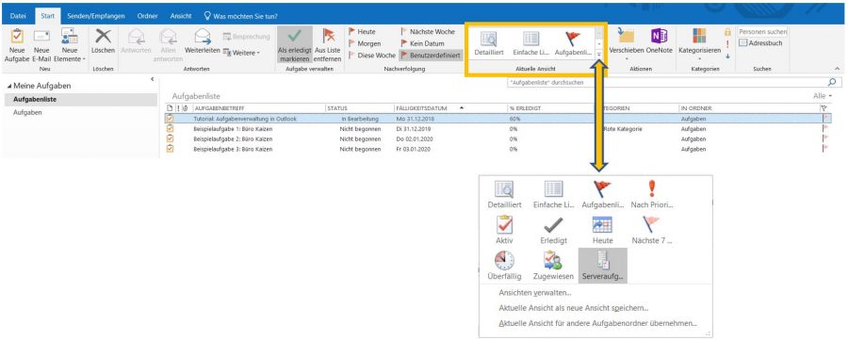Choose Nächste 7 Tage view in gallery
This screenshot has width=848, height=341.
[x=652, y=230]
